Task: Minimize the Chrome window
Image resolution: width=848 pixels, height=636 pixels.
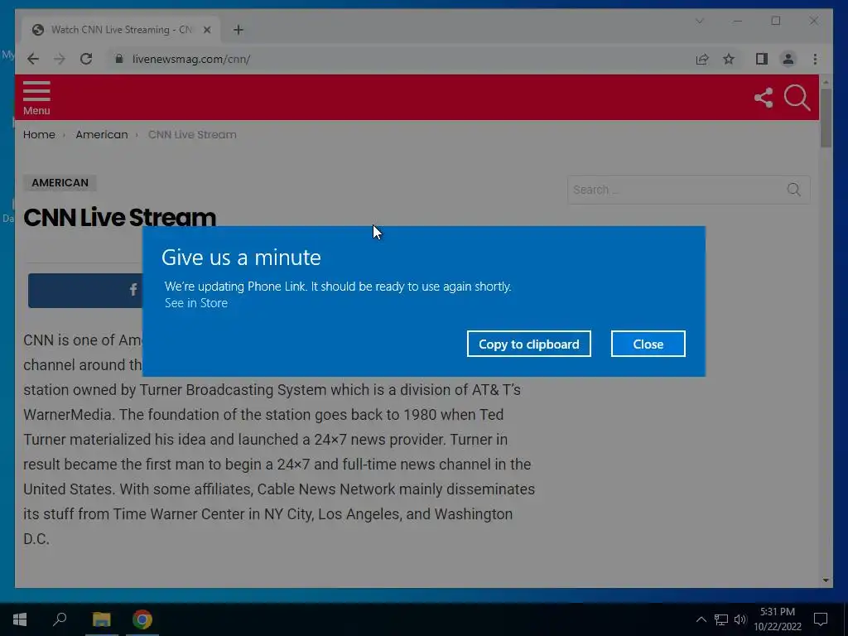Action: (738, 21)
